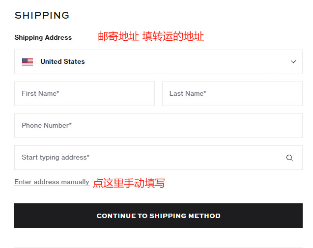
Task: Click the asterisk after First Name placeholder
Action: (x=58, y=93)
